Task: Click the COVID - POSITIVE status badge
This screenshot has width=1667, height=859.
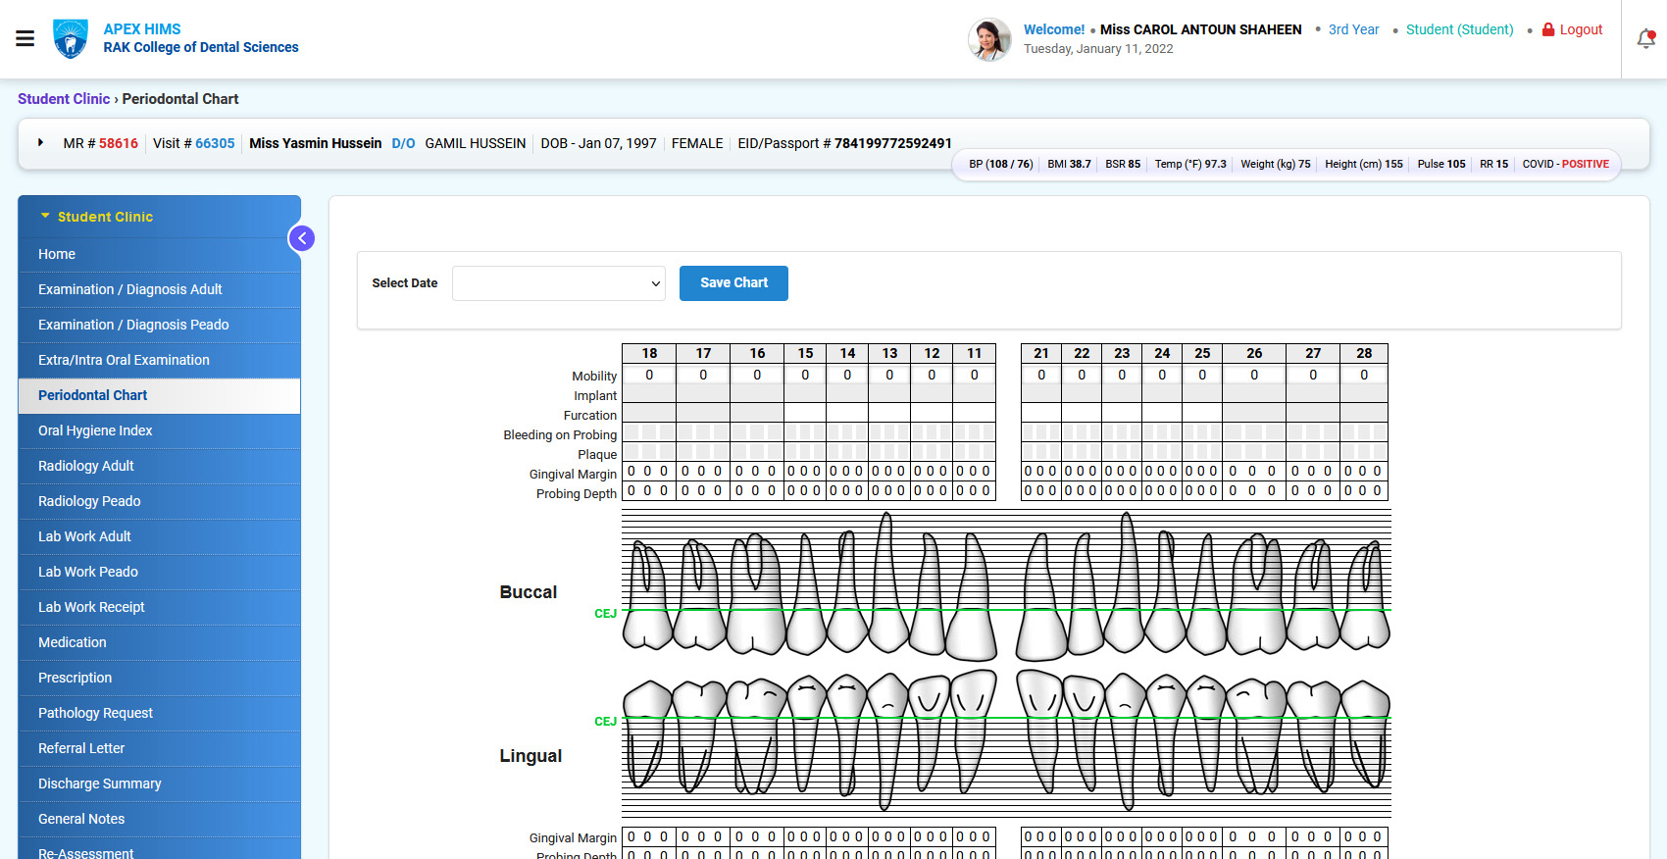Action: pyautogui.click(x=1565, y=165)
